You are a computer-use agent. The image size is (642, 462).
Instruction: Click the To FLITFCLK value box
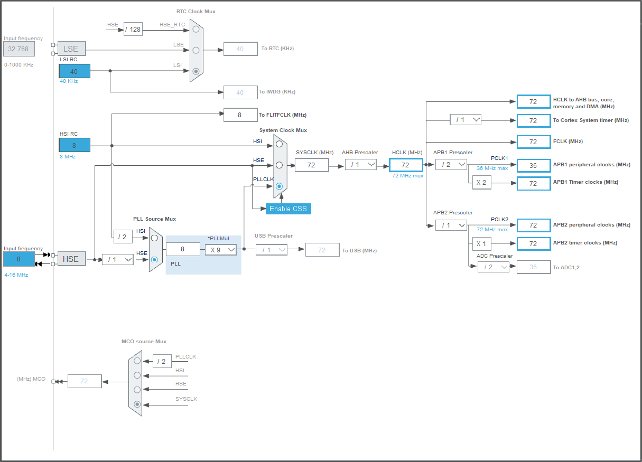point(240,115)
